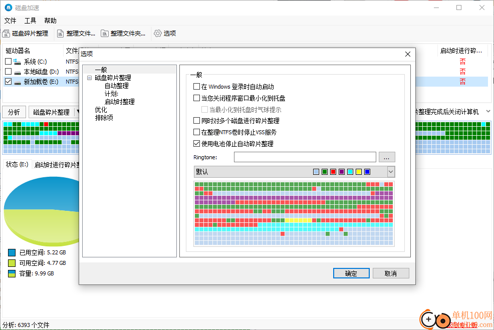Viewport: 494px width, 330px height.
Task: Open the 默认 color scheme dropdown
Action: coord(391,172)
